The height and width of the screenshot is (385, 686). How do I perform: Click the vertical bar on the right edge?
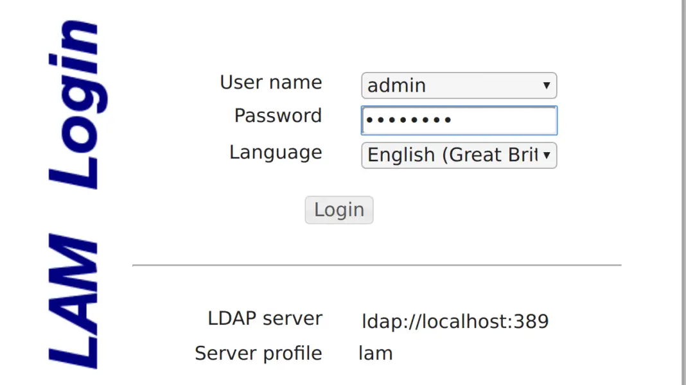pos(683,193)
